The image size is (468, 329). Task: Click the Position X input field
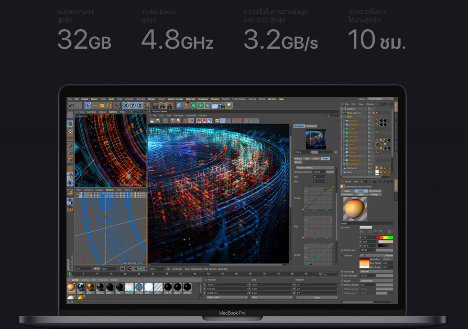(x=228, y=285)
